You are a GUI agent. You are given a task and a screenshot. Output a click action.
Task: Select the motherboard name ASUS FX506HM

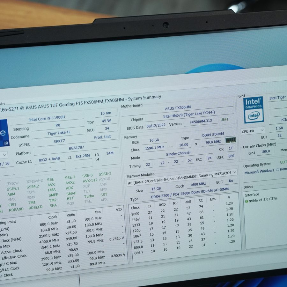coord(178,108)
